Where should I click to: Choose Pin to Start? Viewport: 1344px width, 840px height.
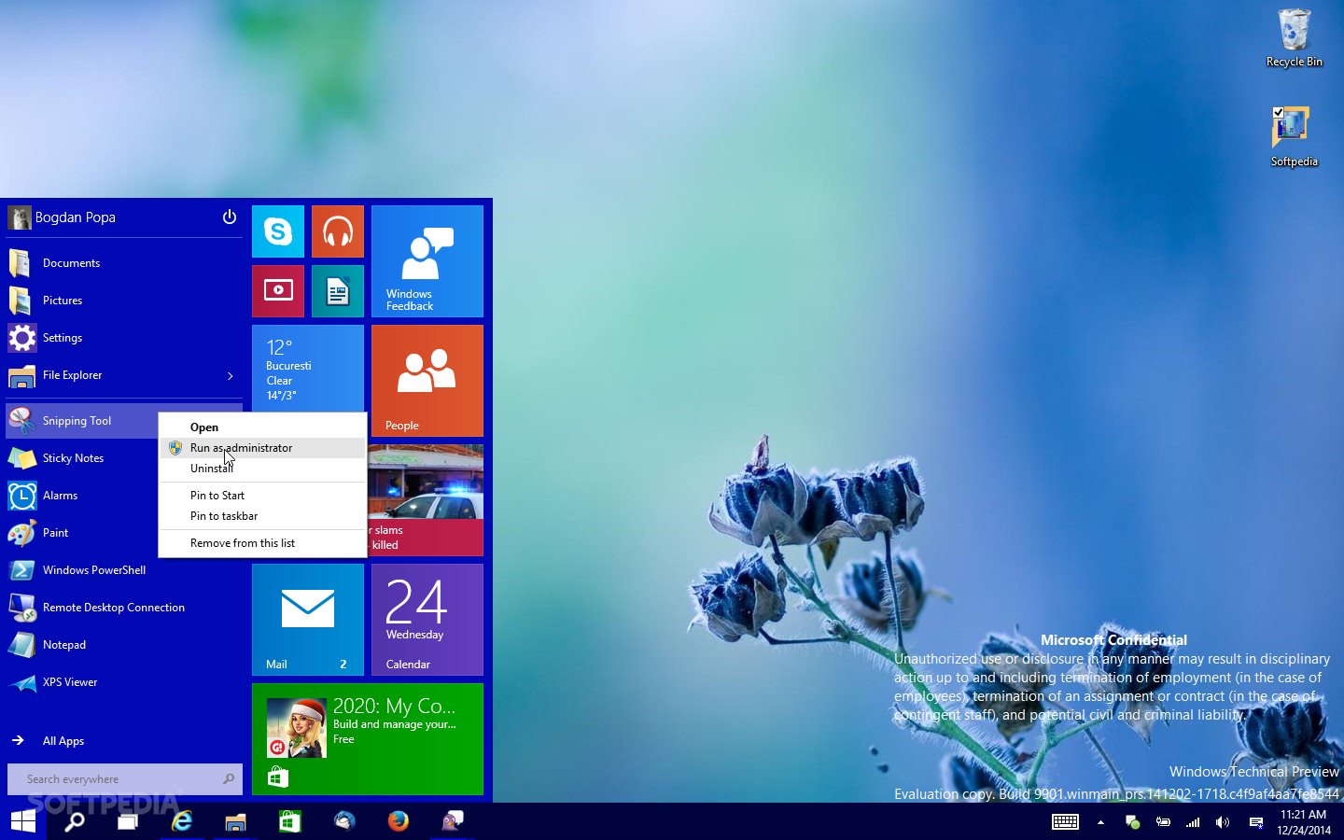click(x=262, y=496)
